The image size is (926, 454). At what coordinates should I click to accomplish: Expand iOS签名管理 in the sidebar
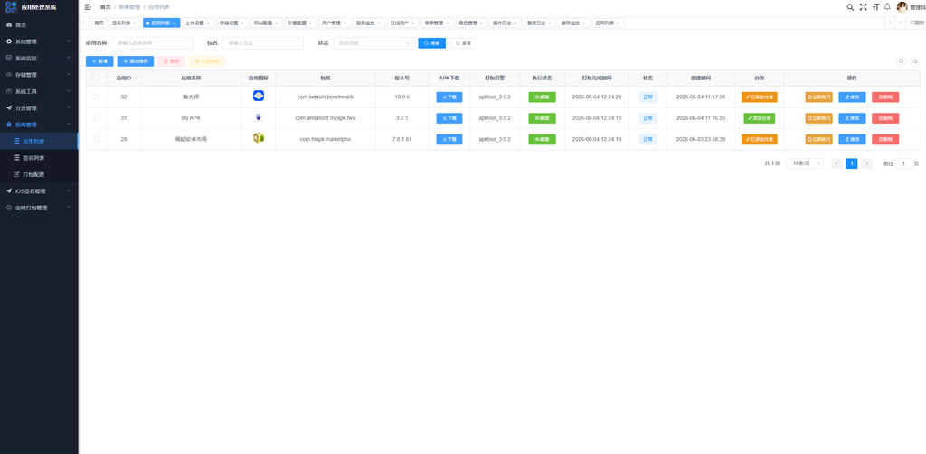39,191
